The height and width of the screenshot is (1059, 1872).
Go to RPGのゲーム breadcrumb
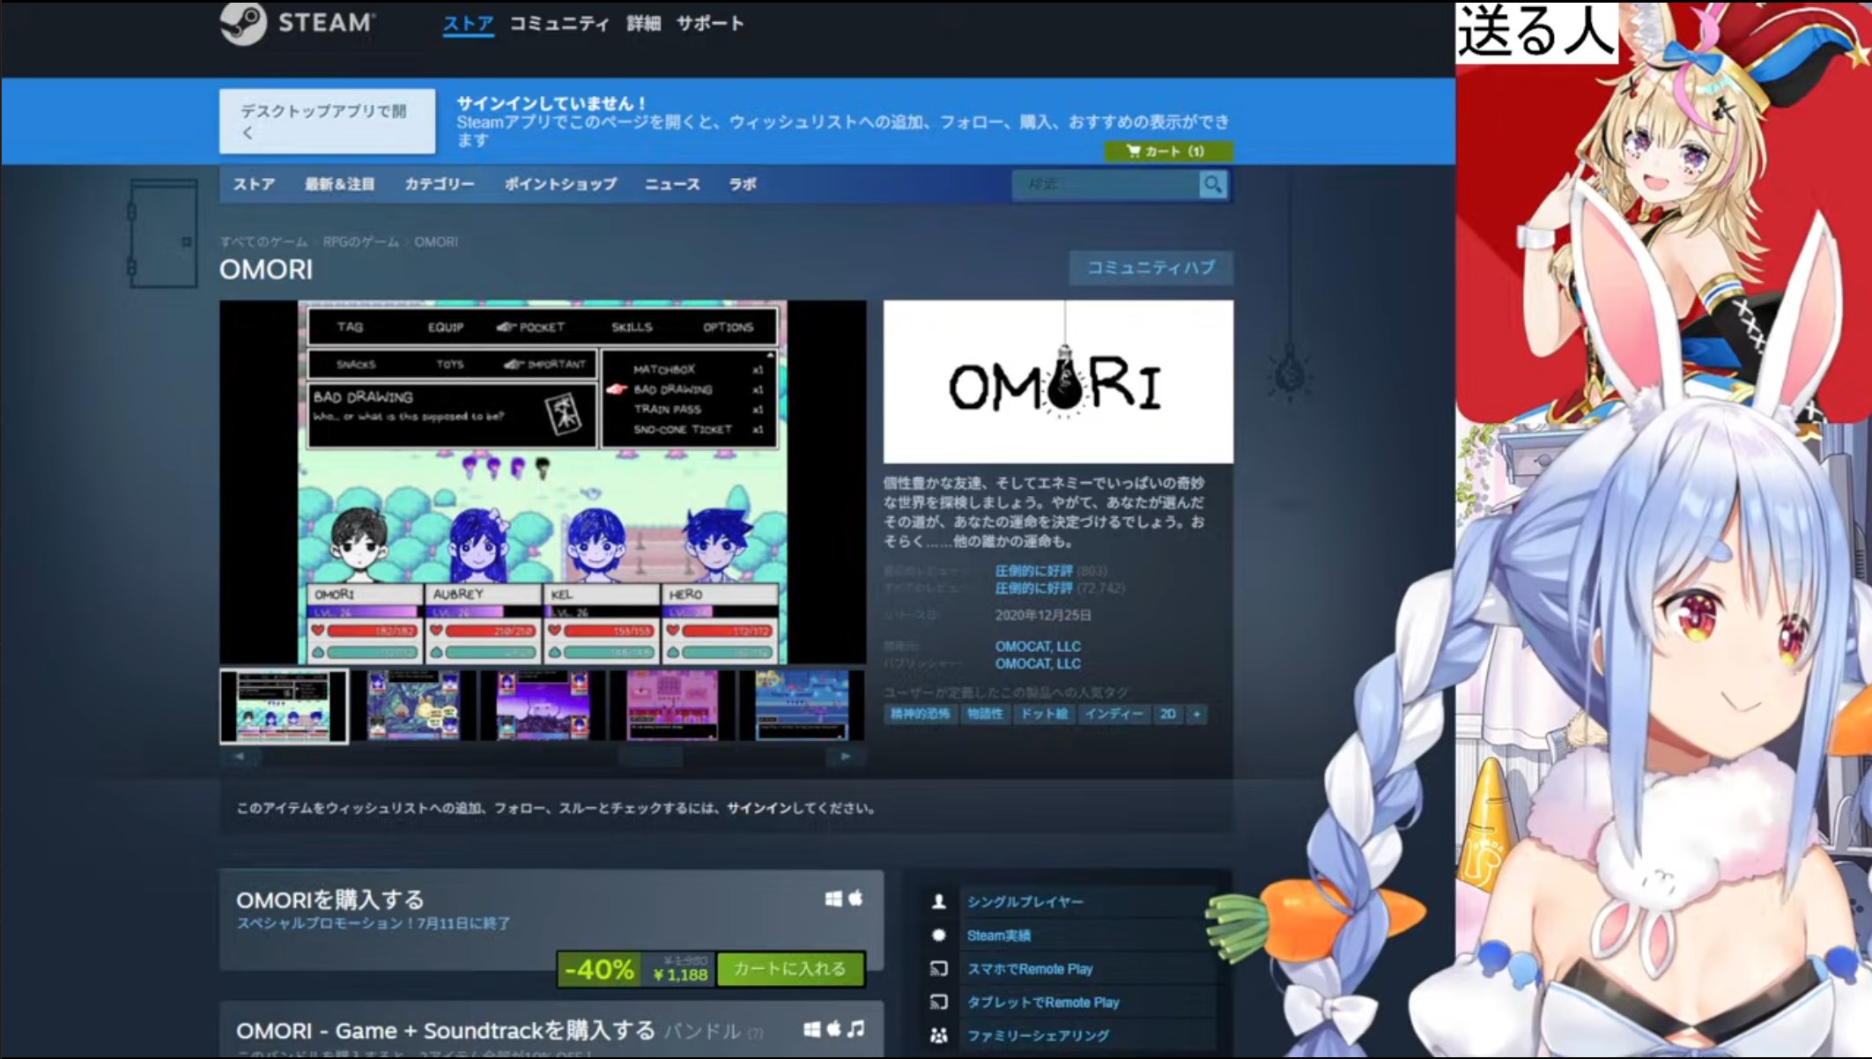[x=360, y=241]
